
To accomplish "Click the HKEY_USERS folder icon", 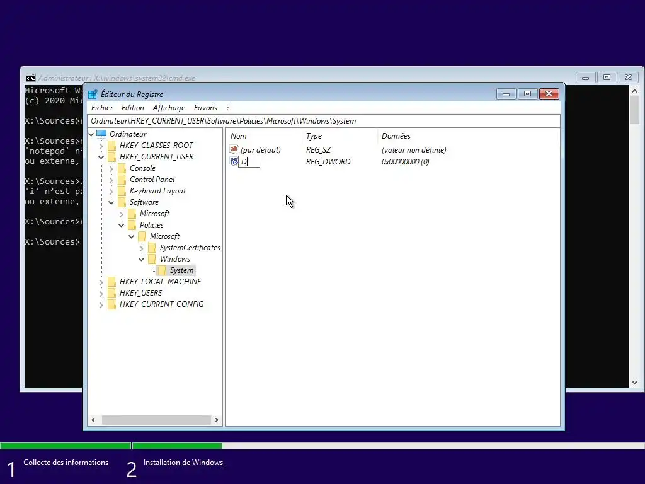I will 112,293.
